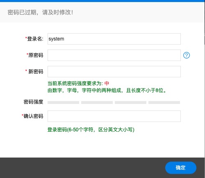This screenshot has height=178, width=205.
Task: Click the first 密码强度 bar segment
Action: coord(63,102)
